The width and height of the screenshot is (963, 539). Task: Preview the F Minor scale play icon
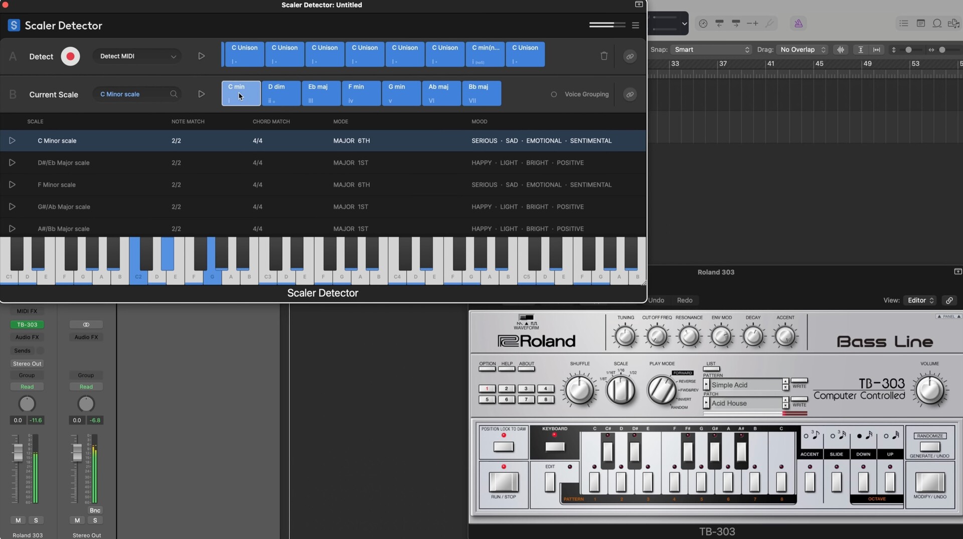12,185
